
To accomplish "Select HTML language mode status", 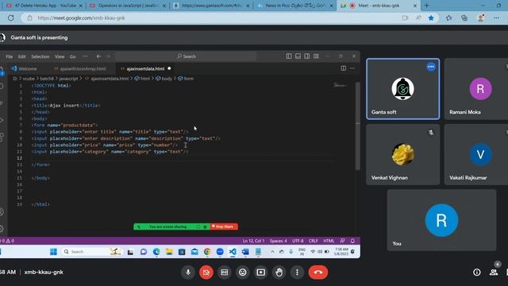I will click(x=329, y=241).
